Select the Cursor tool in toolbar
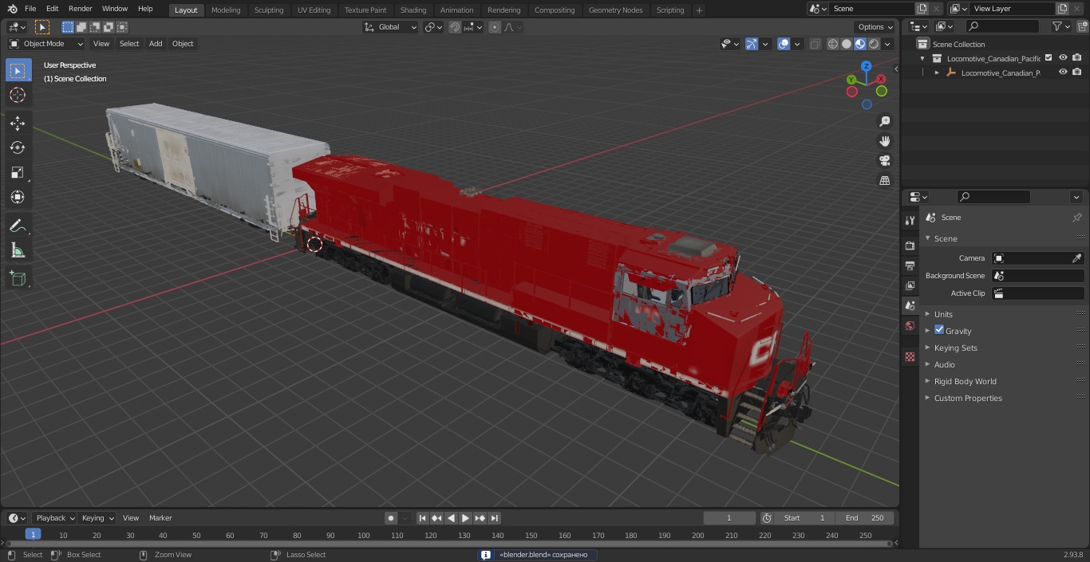Viewport: 1090px width, 562px height. point(18,95)
